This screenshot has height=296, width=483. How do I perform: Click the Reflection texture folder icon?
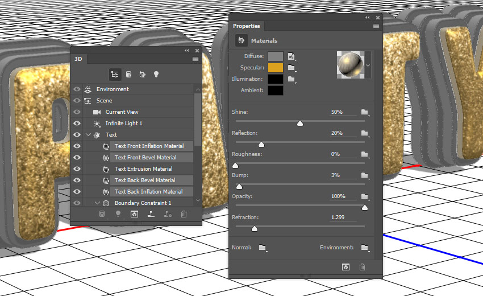364,133
